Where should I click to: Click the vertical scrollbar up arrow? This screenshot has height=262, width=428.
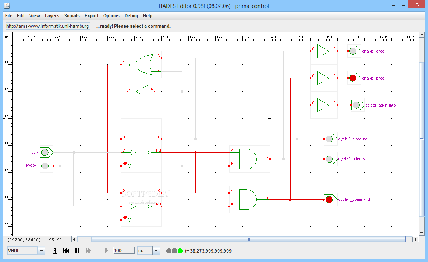tap(422, 35)
